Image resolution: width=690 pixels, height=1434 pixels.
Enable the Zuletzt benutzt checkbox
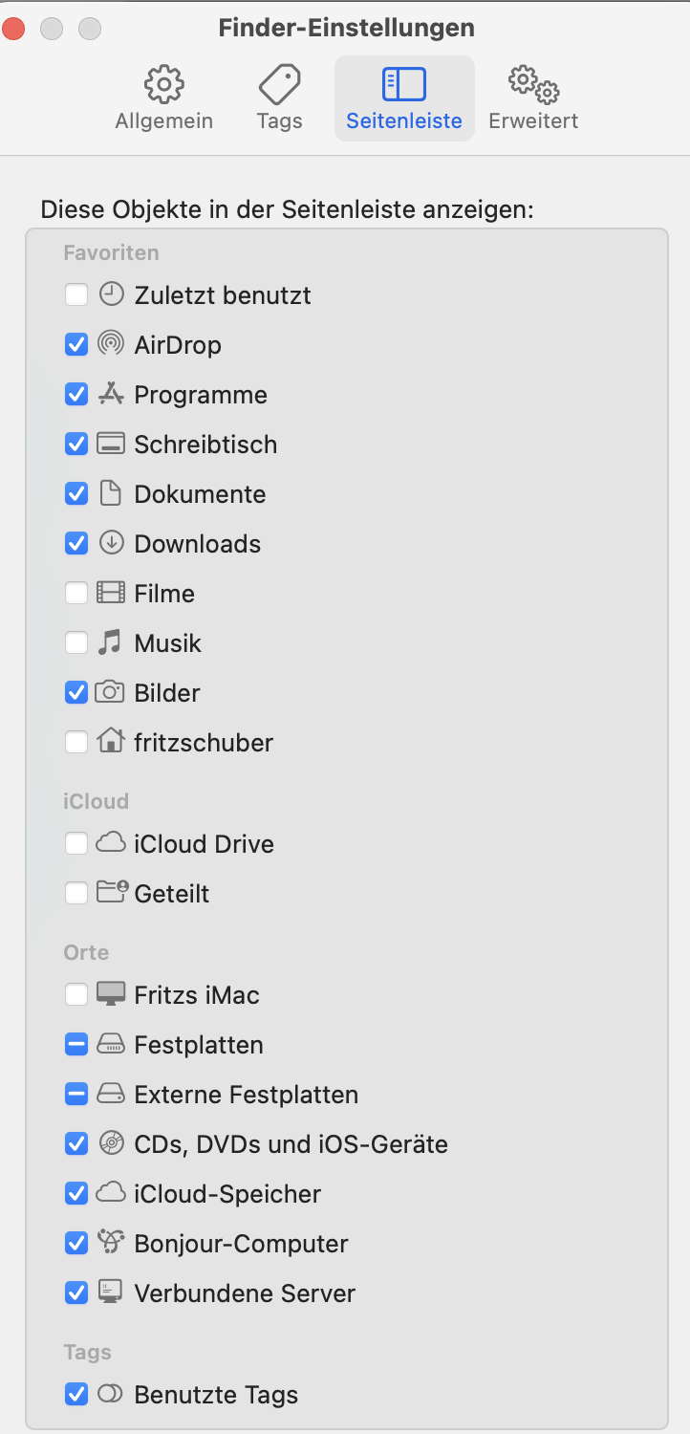pos(76,294)
